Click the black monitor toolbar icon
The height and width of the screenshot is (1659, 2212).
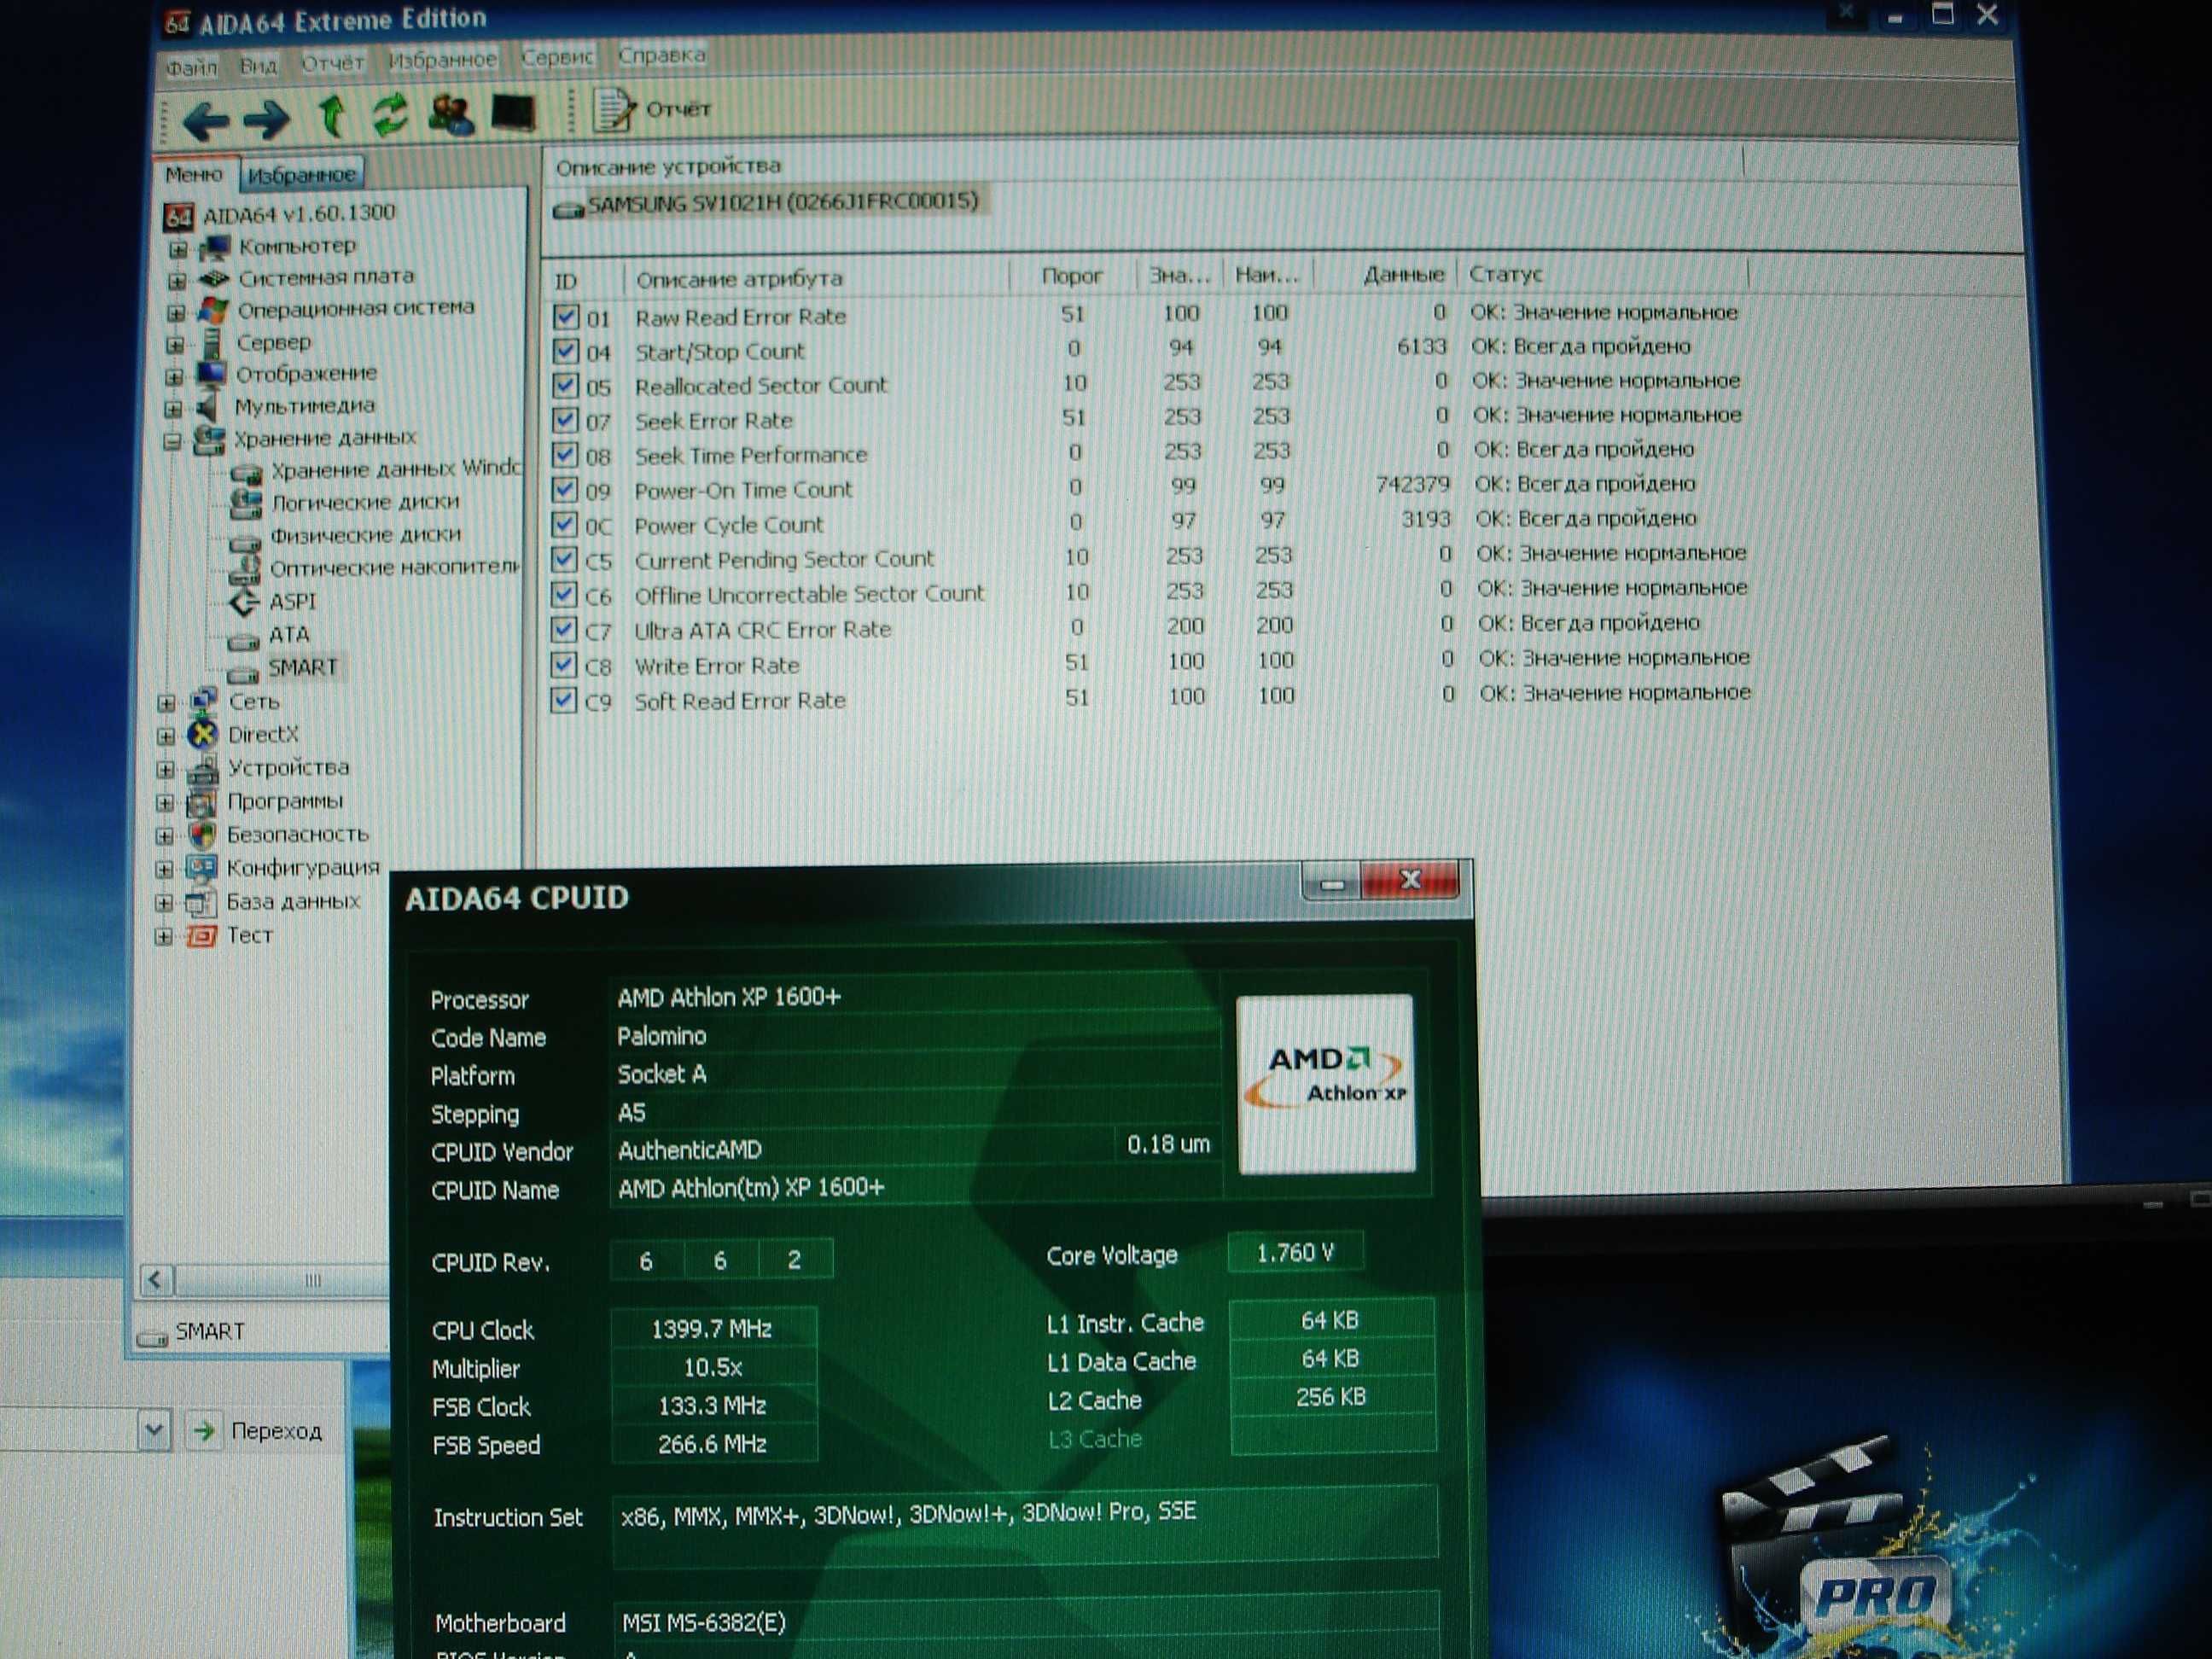[x=514, y=113]
